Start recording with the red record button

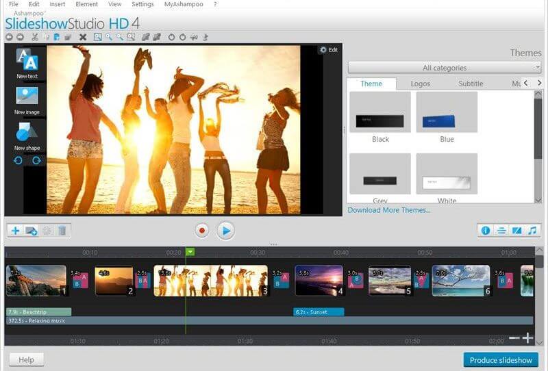pyautogui.click(x=201, y=231)
